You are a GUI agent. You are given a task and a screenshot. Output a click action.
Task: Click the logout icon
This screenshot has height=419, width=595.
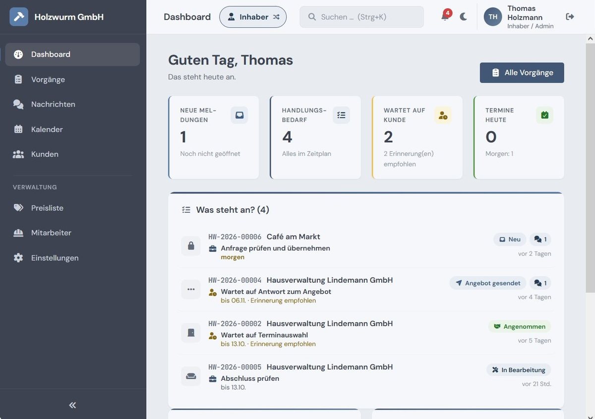pos(570,17)
